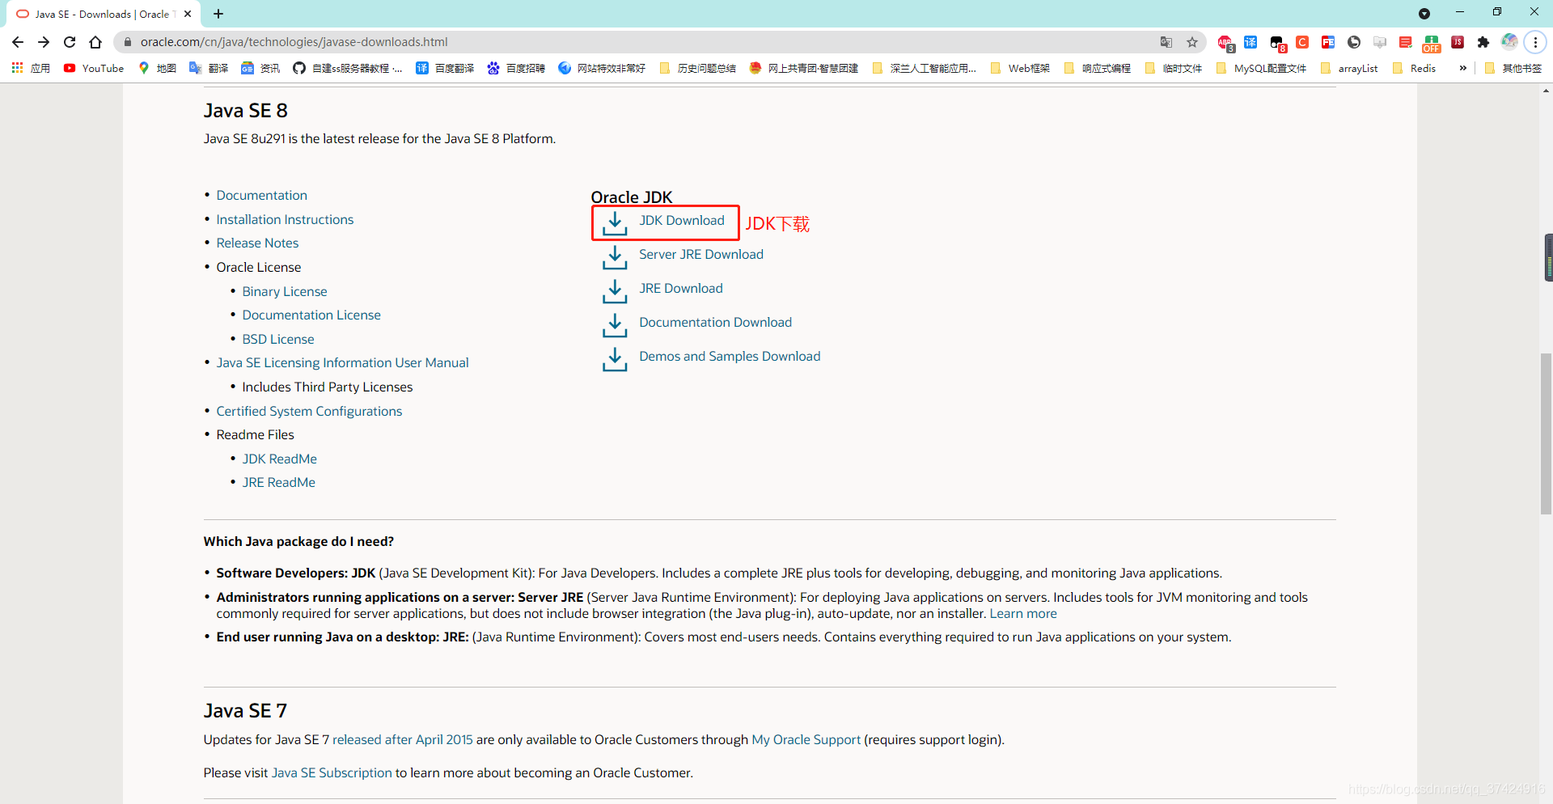Image resolution: width=1553 pixels, height=804 pixels.
Task: Click the Server JRE Download link
Action: [700, 255]
